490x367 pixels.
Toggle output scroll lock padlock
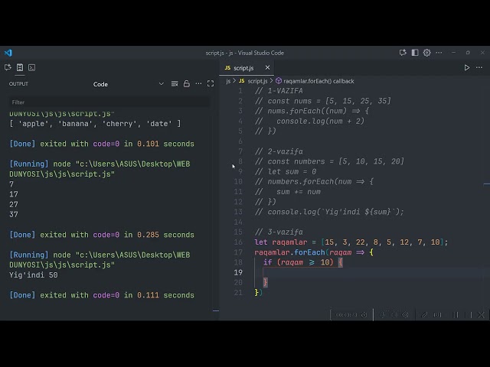(187, 83)
